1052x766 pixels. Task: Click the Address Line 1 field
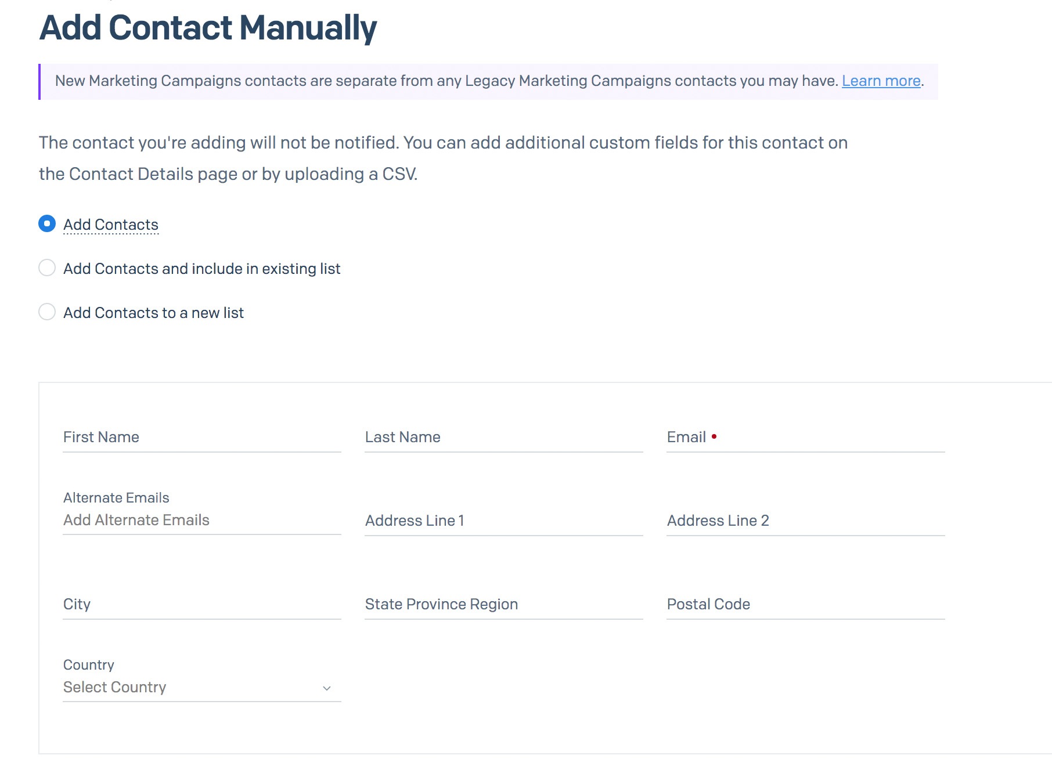tap(503, 521)
